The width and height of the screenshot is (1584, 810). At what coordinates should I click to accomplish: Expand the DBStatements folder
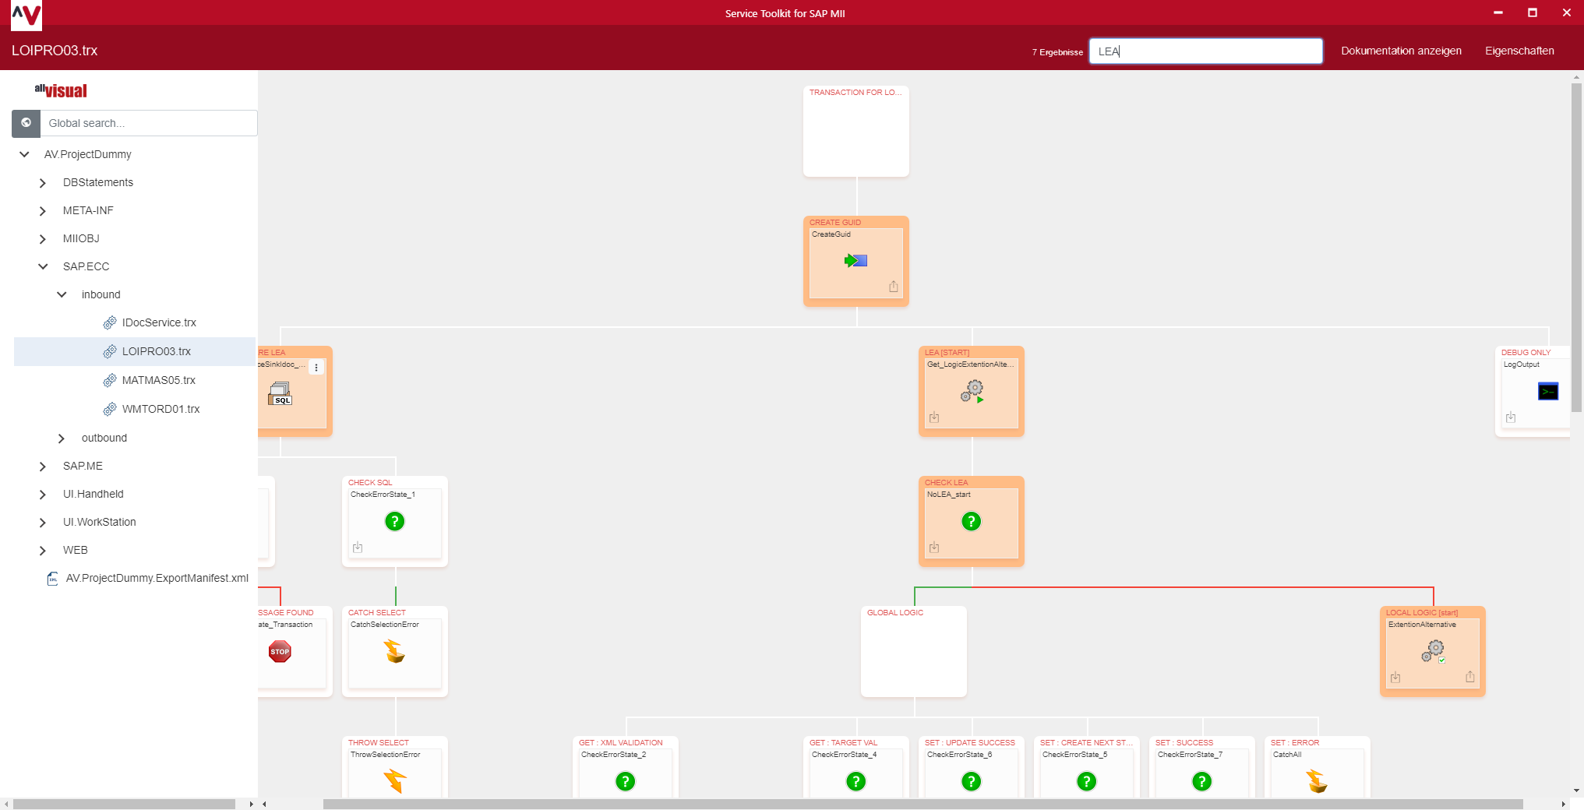tap(43, 183)
